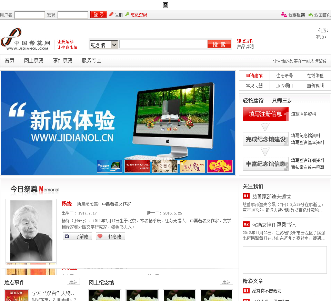Image resolution: width=331 pixels, height=301 pixels.
Task: Click the red pencil register icon
Action: point(111,14)
